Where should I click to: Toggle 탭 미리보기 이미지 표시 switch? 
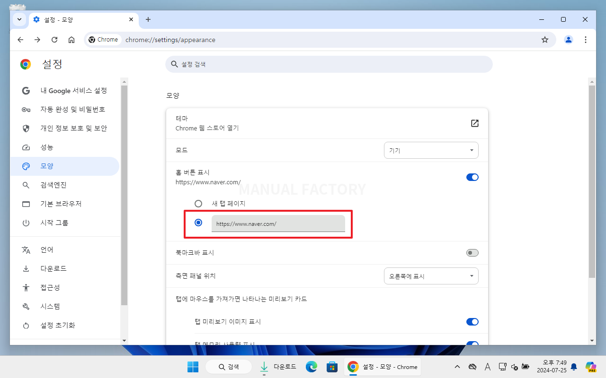click(x=472, y=322)
